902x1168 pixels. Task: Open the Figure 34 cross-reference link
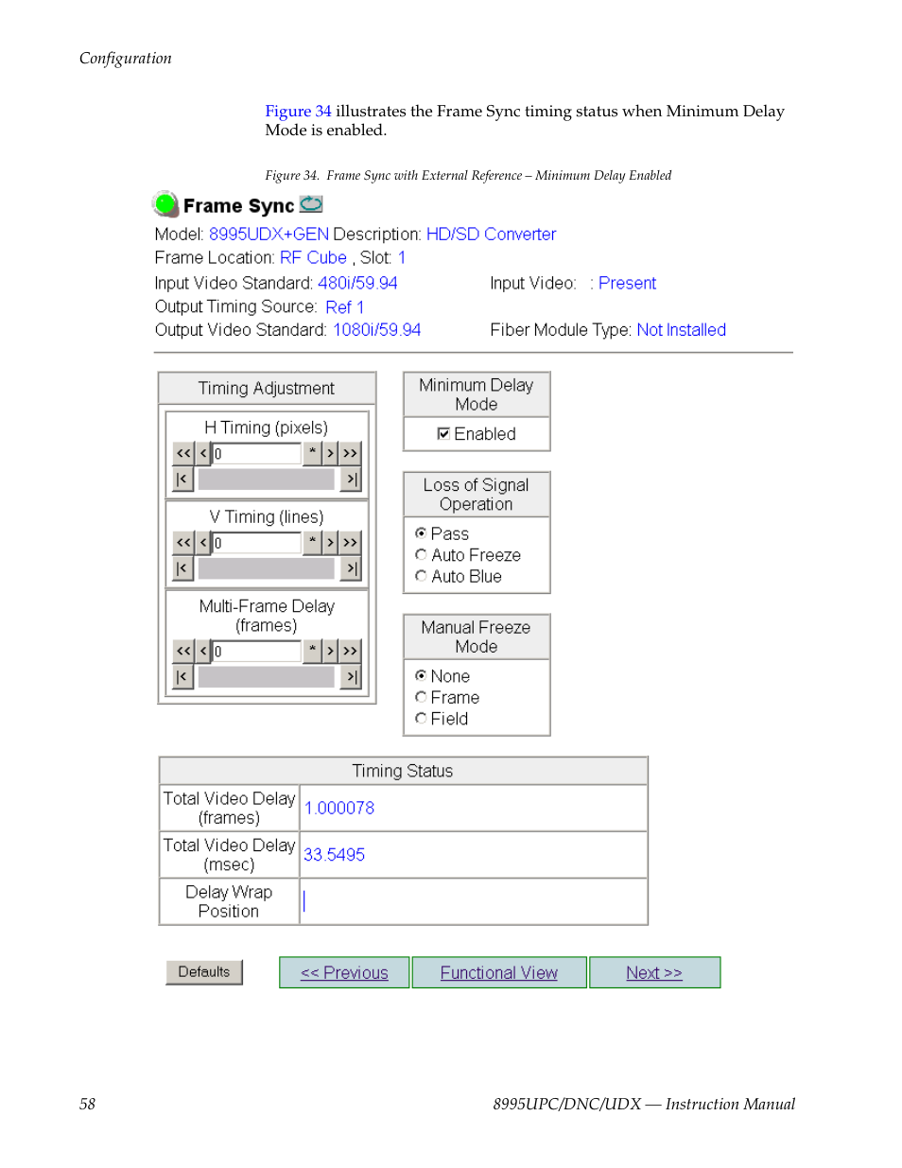(298, 111)
